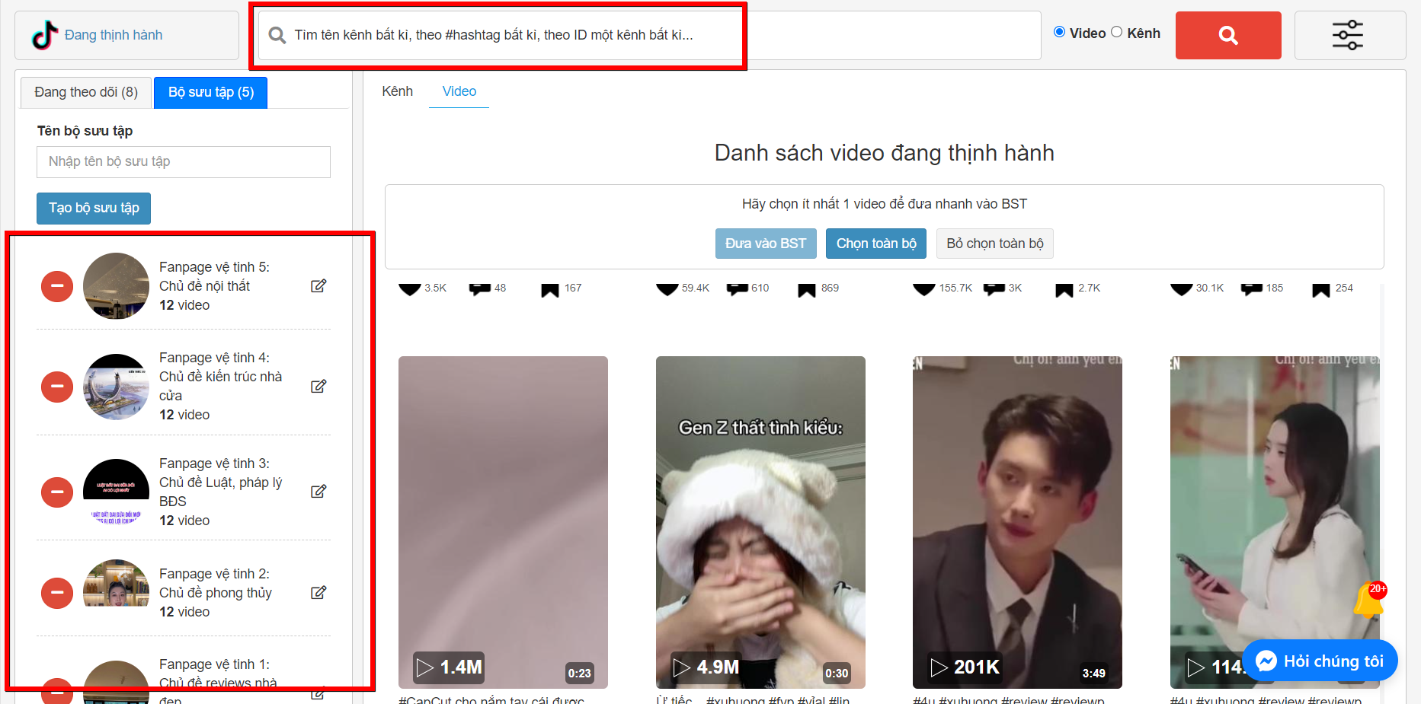Open the Chủ đề kiến trúc nhà cửa thumbnail
The image size is (1421, 704).
point(116,387)
